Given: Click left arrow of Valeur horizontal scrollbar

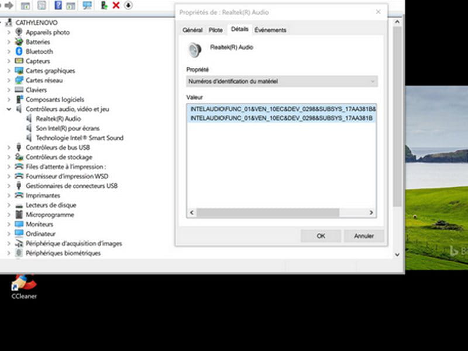Looking at the screenshot, I should click(192, 212).
